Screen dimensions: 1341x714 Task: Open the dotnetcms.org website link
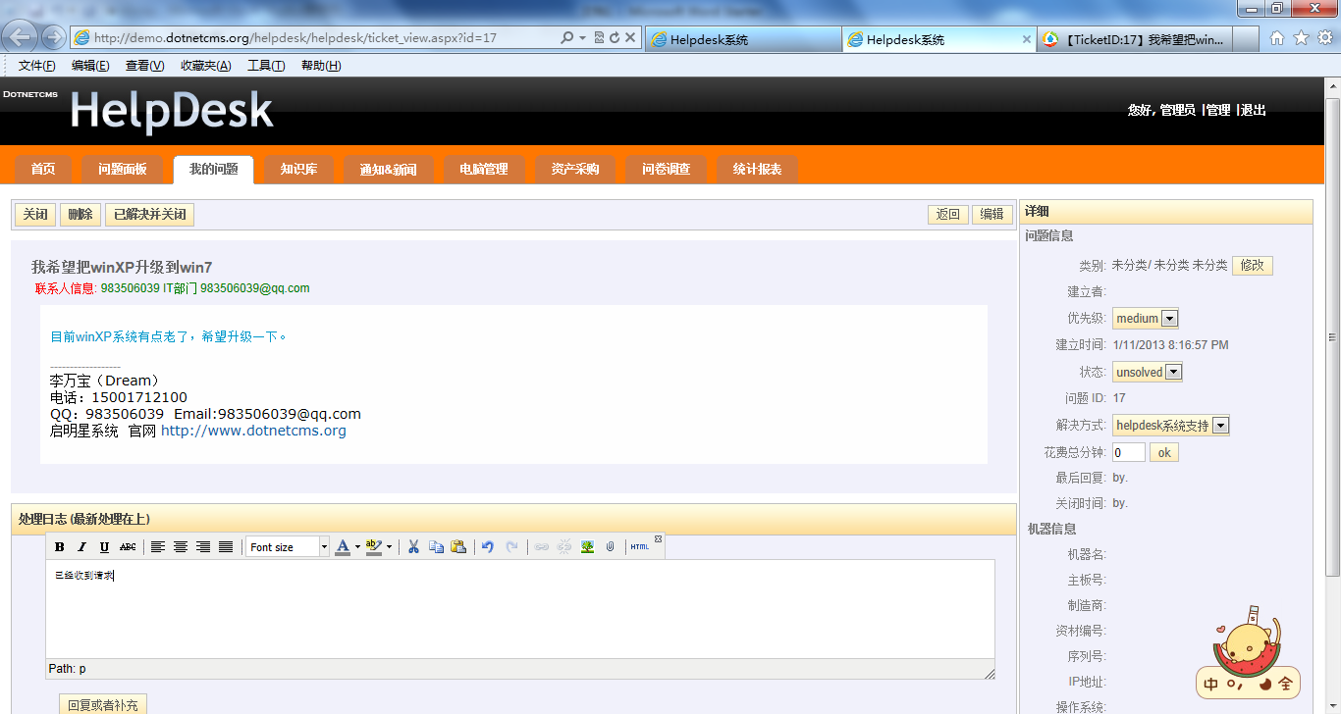pos(253,431)
